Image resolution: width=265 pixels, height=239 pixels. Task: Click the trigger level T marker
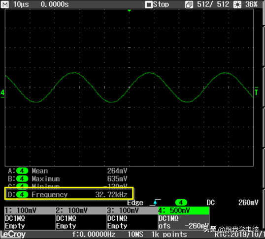[x=257, y=91]
